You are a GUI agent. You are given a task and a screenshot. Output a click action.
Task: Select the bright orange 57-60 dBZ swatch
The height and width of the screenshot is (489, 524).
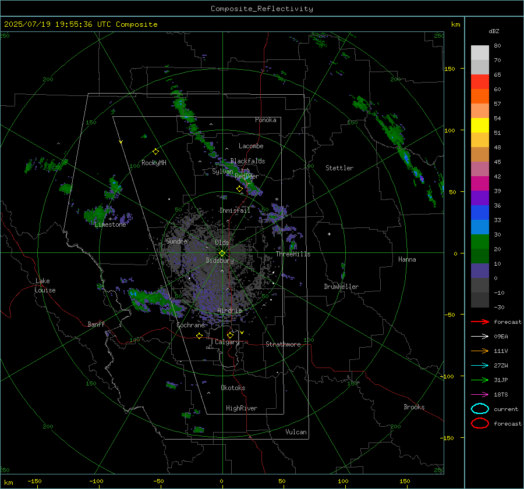point(480,96)
